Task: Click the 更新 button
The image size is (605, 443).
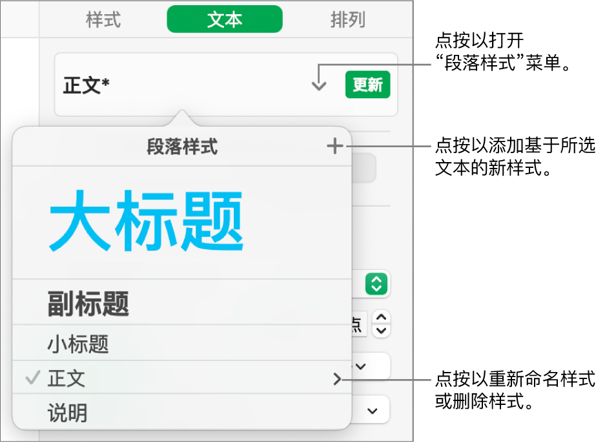Action: tap(367, 85)
